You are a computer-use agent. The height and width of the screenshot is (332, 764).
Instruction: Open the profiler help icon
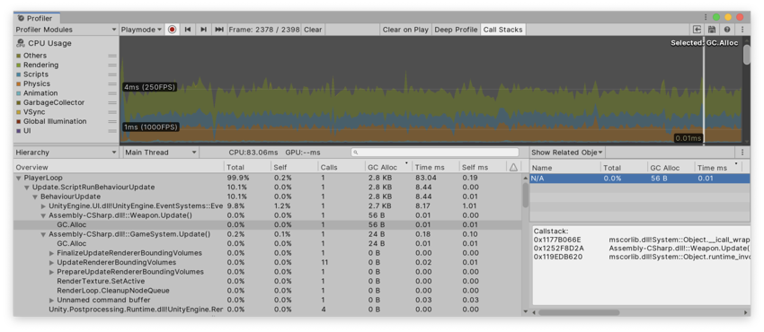(x=727, y=30)
